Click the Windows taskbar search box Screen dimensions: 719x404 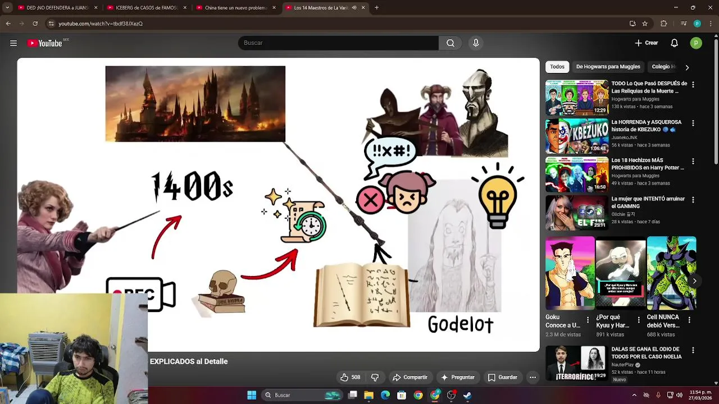point(303,395)
